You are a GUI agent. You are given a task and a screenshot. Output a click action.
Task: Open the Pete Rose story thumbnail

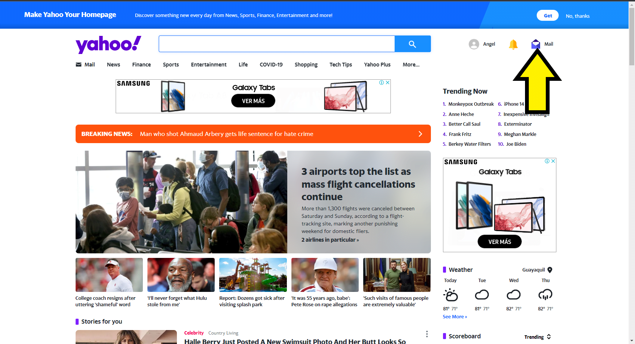325,275
